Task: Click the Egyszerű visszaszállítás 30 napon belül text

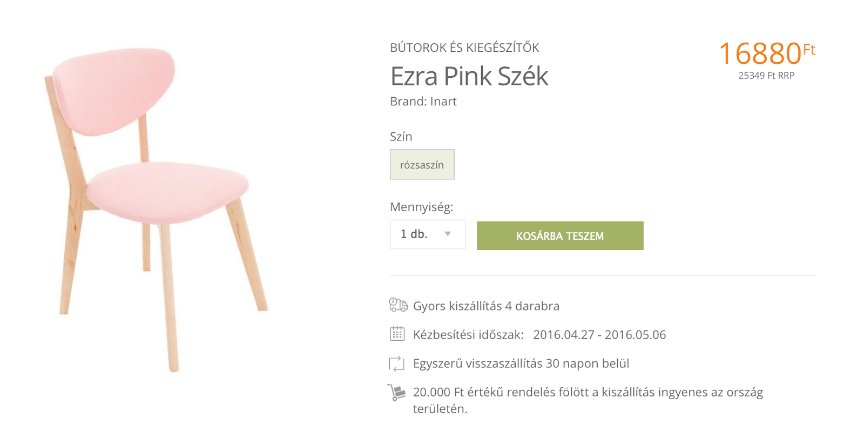Action: tap(521, 363)
